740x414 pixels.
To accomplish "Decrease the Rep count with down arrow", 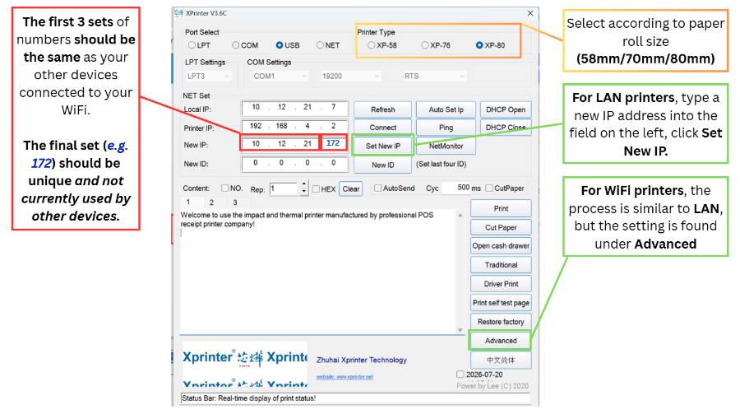I will pos(304,192).
